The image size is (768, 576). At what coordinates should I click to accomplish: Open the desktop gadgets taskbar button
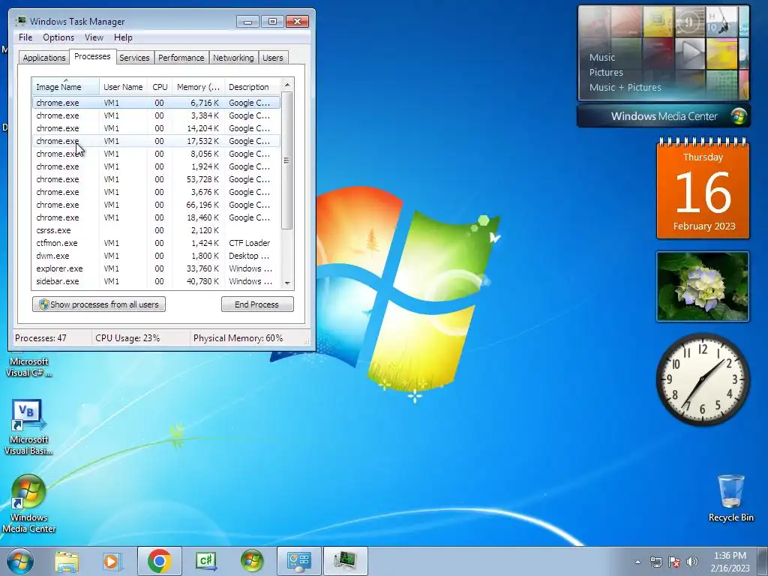pyautogui.click(x=298, y=561)
